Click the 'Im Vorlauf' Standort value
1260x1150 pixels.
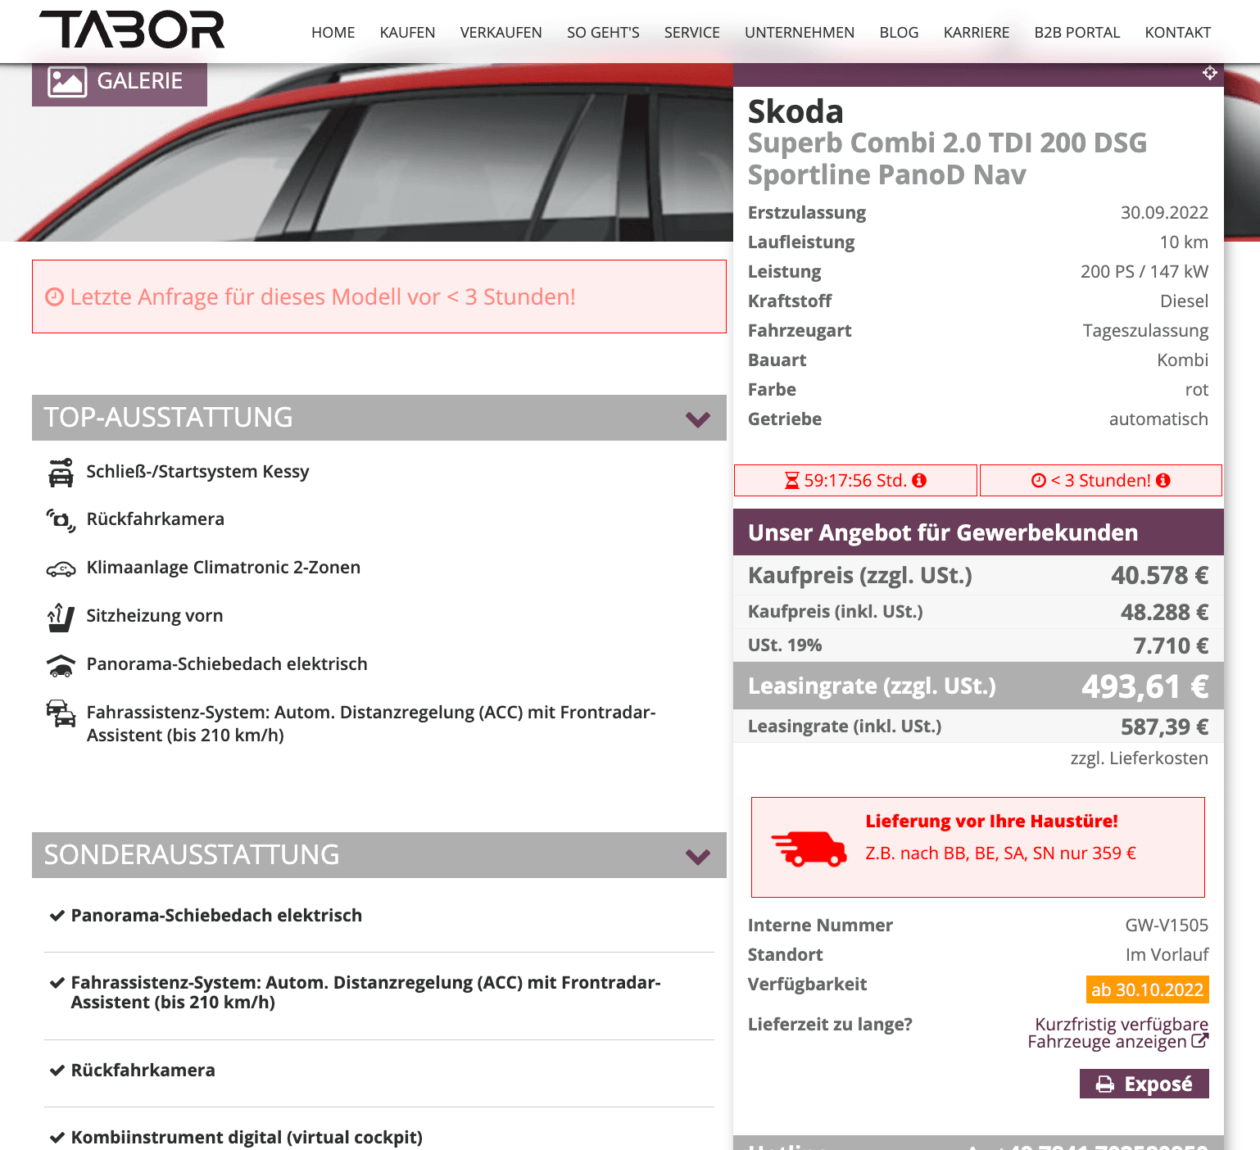click(1167, 955)
